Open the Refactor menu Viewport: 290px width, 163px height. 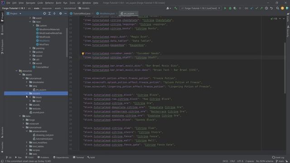click(49, 3)
